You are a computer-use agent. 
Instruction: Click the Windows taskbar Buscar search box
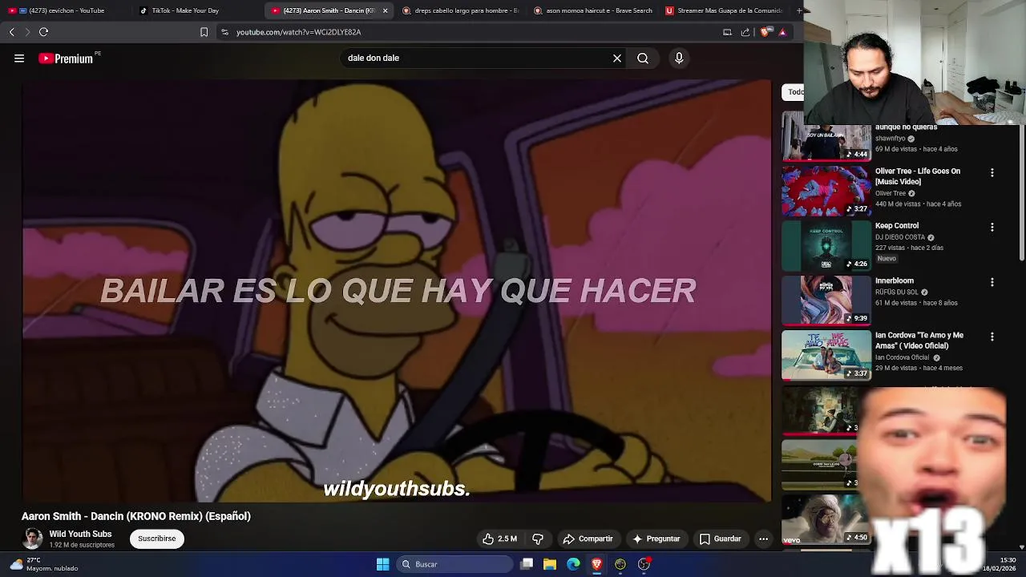[x=456, y=564]
